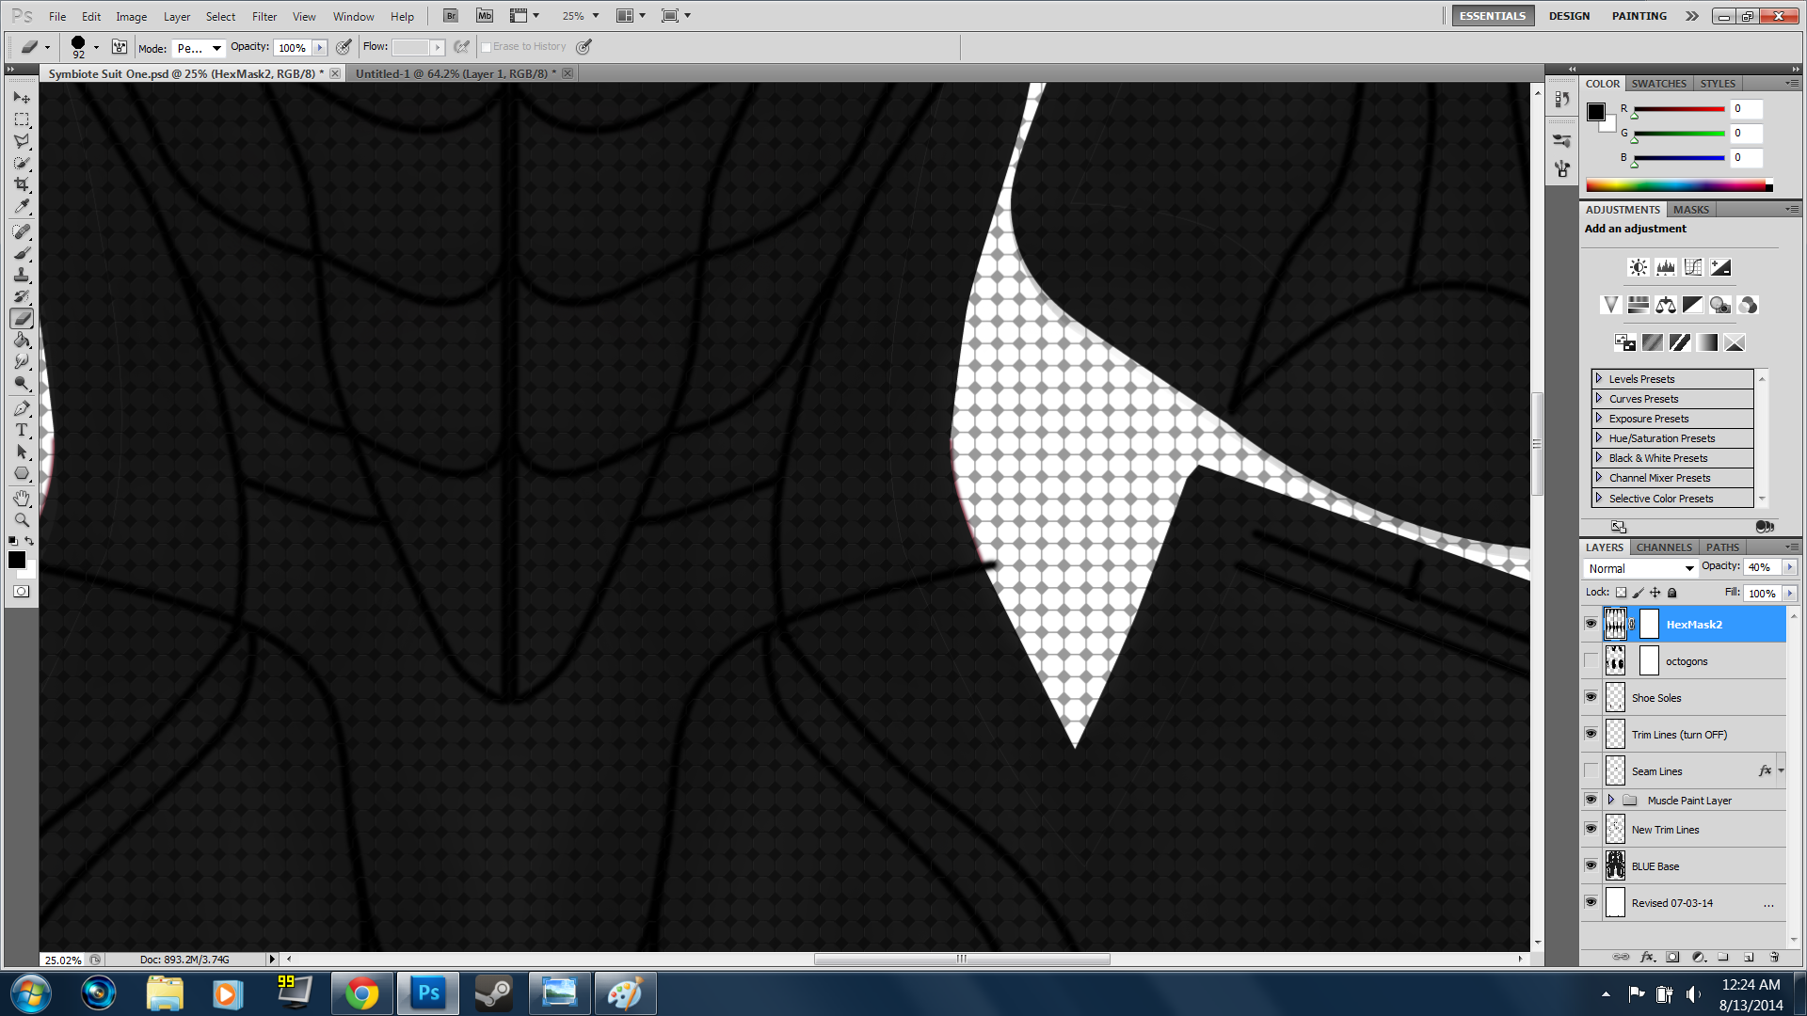Switch to the PATHS tab
This screenshot has height=1016, width=1807.
1722,548
